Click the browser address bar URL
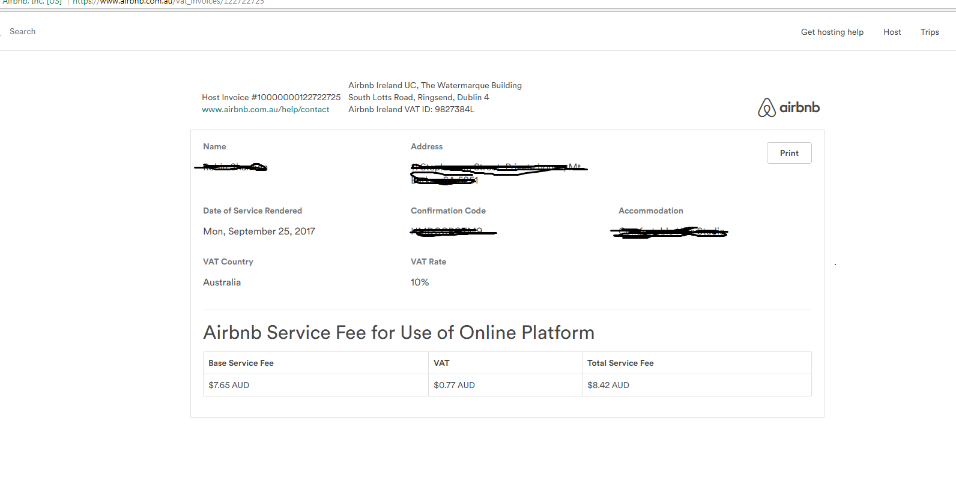Screen dimensions: 956x481 (x=168, y=2)
